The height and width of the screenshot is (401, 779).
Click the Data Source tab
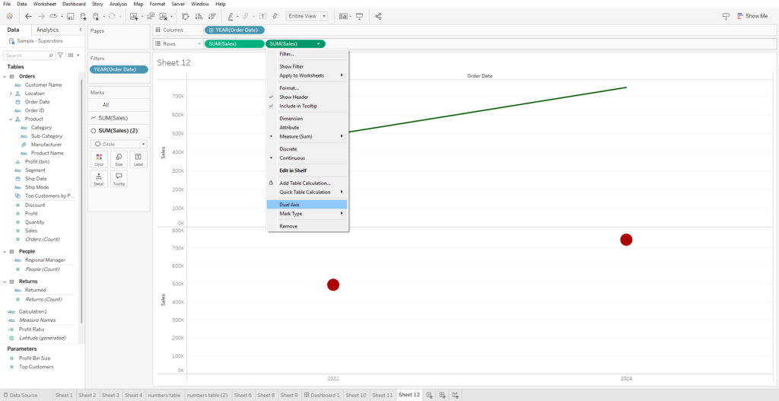(x=20, y=395)
